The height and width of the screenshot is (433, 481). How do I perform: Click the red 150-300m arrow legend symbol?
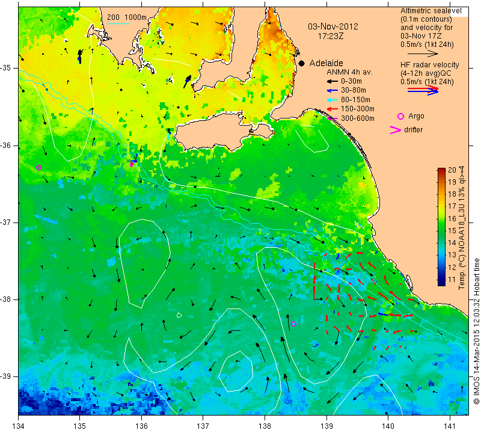[332, 109]
